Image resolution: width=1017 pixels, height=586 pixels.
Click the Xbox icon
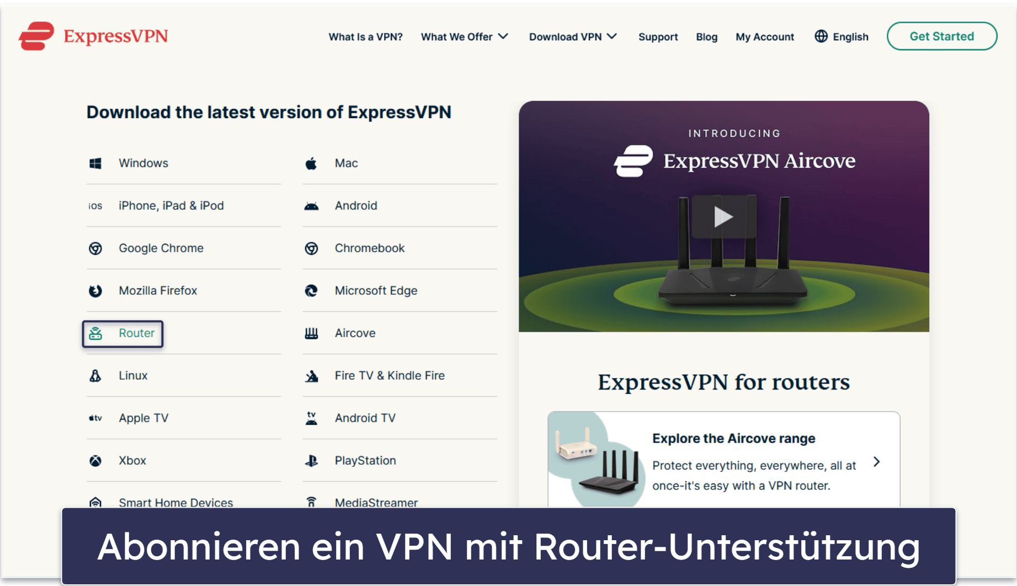pyautogui.click(x=95, y=461)
